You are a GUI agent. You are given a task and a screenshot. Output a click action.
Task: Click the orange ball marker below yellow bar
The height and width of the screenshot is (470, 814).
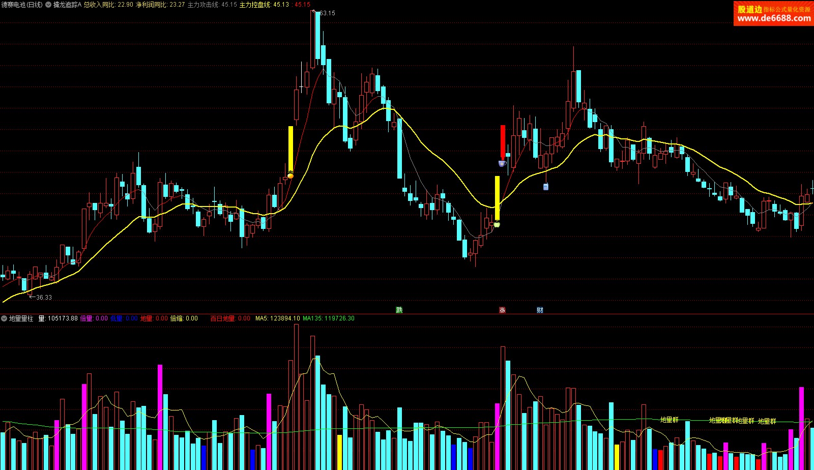pos(290,176)
